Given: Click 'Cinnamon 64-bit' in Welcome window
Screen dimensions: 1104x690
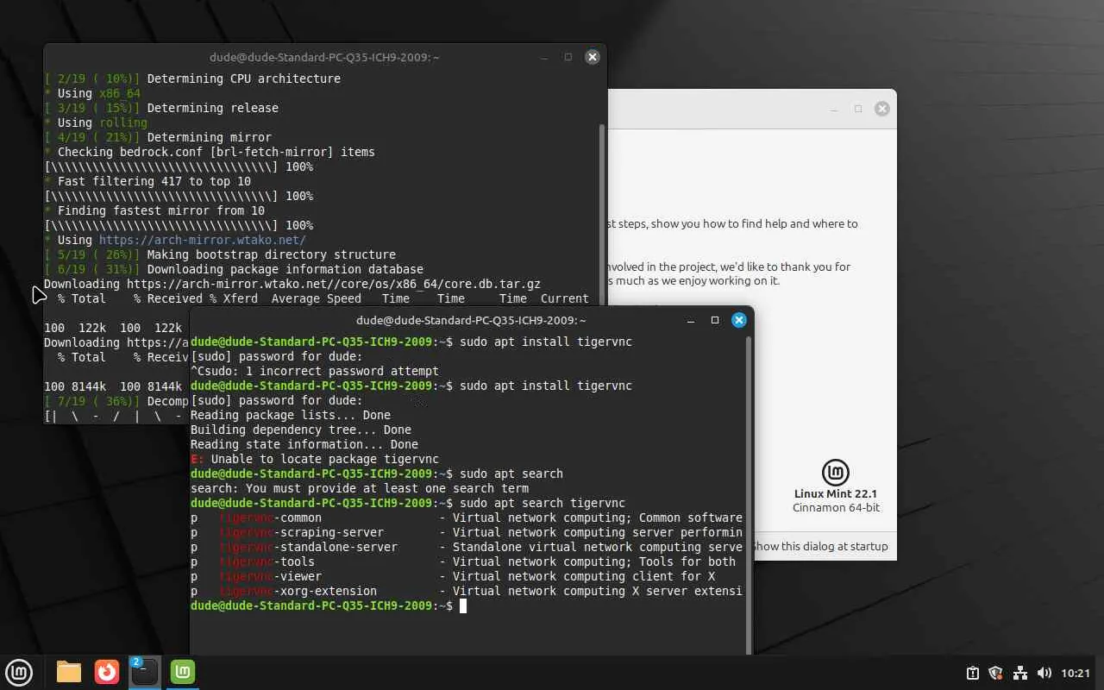Looking at the screenshot, I should (x=836, y=508).
